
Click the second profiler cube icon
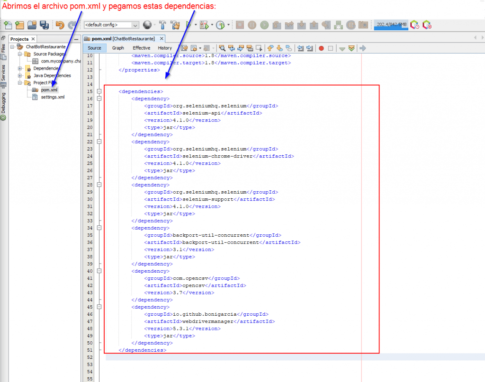(x=427, y=25)
